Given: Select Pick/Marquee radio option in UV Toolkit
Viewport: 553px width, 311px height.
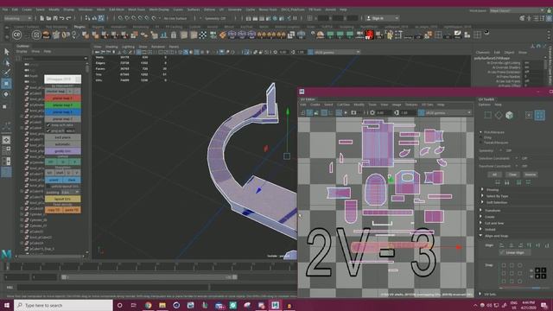Looking at the screenshot, I should (x=480, y=132).
